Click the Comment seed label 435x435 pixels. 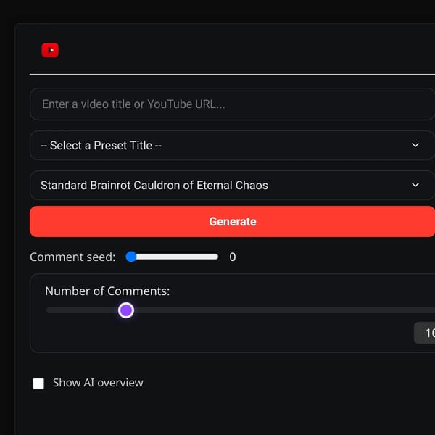72,257
